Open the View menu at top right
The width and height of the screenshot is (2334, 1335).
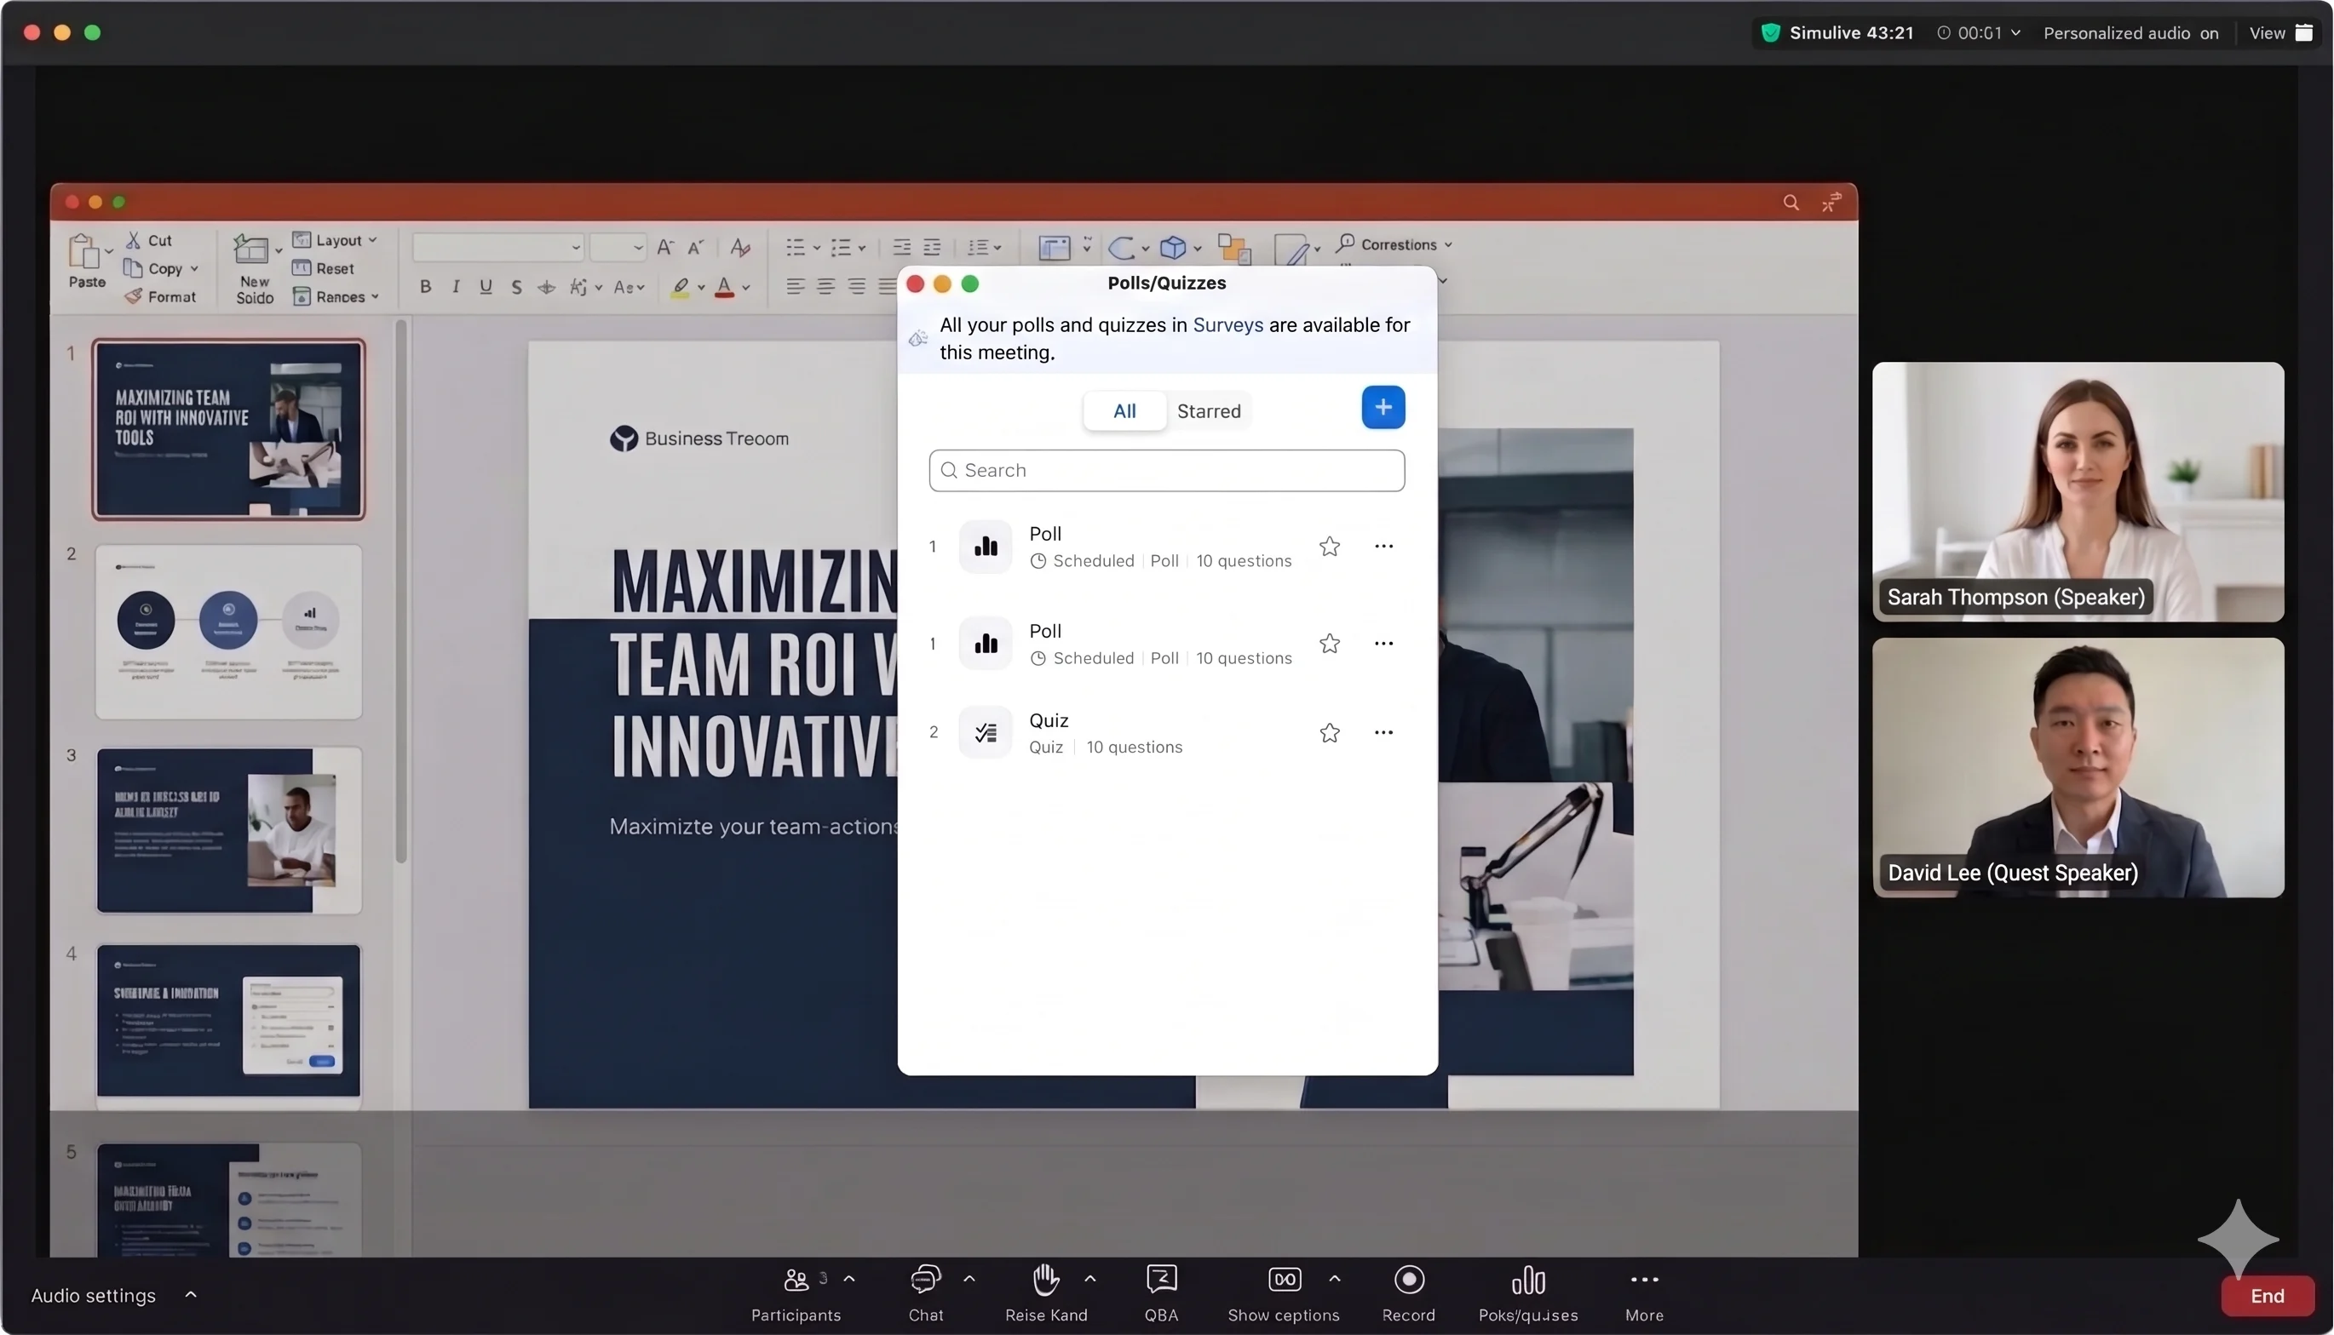click(2281, 33)
